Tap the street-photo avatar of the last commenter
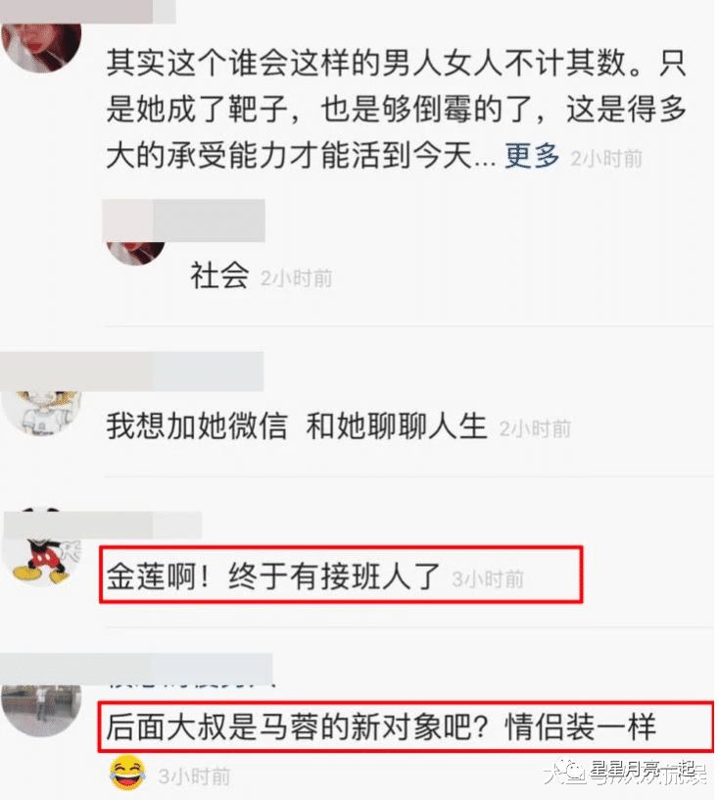The width and height of the screenshot is (718, 800). point(41,710)
